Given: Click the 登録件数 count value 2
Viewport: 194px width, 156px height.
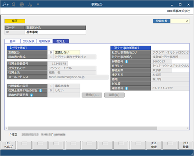Looking at the screenshot, I should click(180, 21).
